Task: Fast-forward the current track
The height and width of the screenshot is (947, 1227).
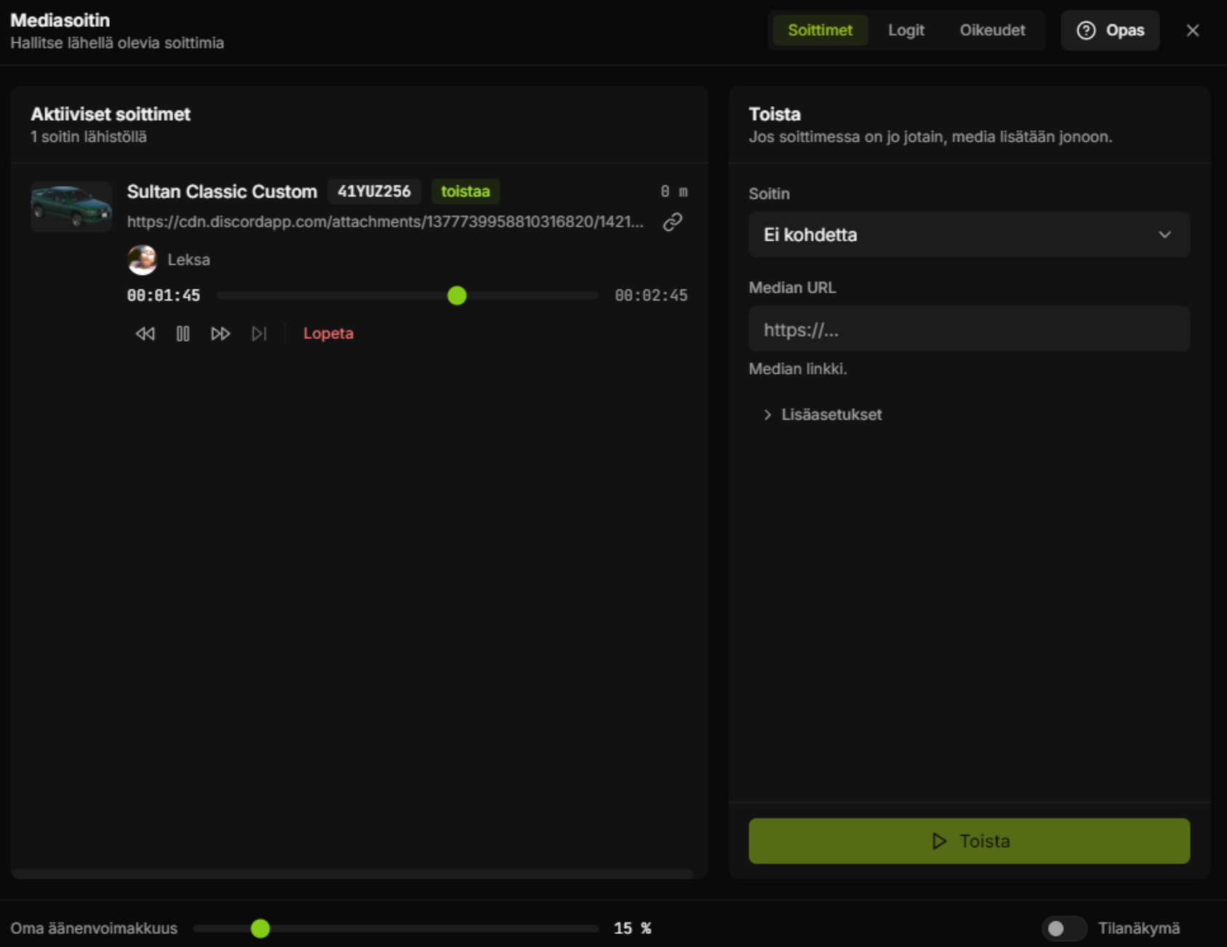Action: click(x=220, y=333)
